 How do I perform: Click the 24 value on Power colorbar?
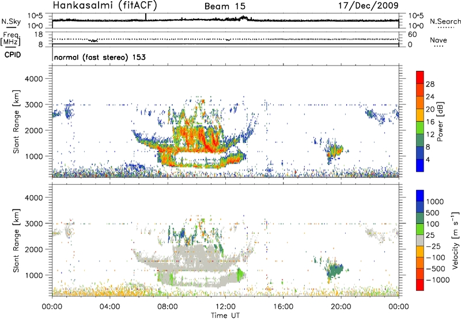[x=430, y=97]
